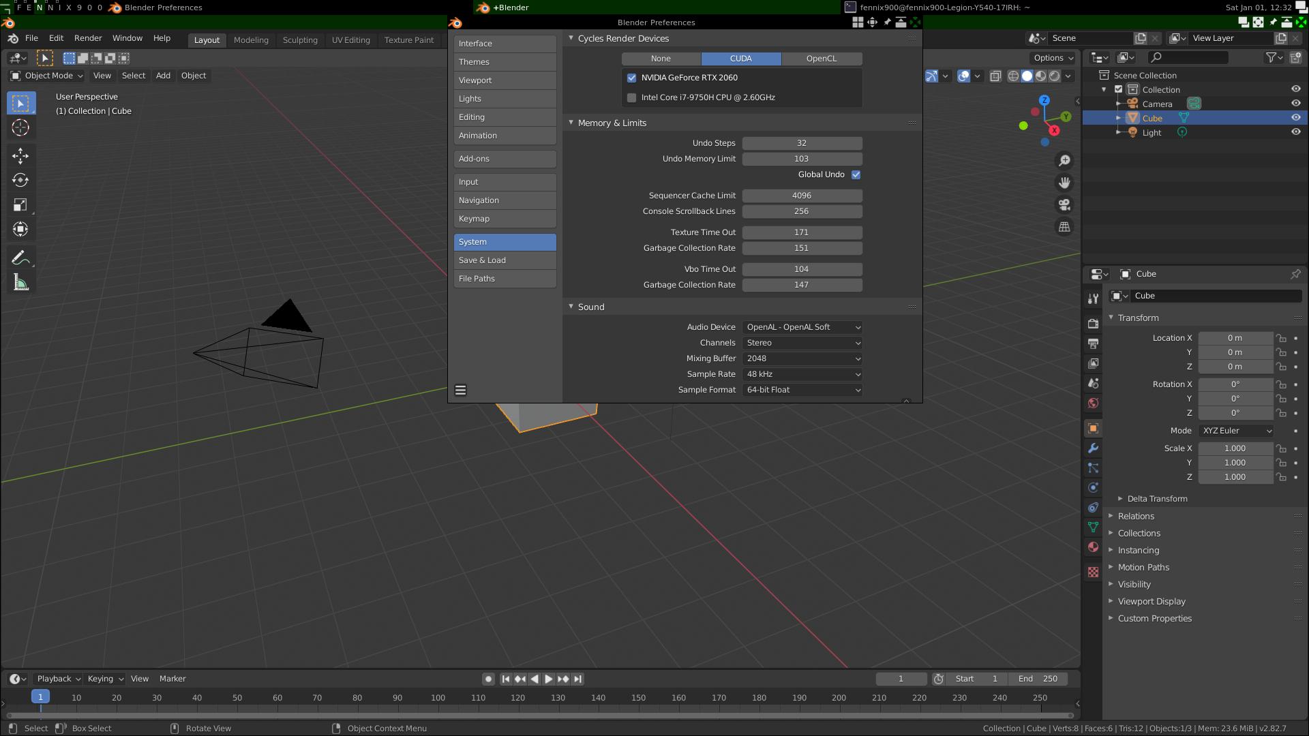
Task: Click the zoom view magnifier icon
Action: point(1064,161)
